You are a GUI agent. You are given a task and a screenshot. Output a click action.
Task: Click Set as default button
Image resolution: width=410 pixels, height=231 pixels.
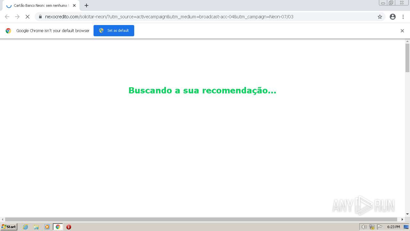(x=114, y=30)
